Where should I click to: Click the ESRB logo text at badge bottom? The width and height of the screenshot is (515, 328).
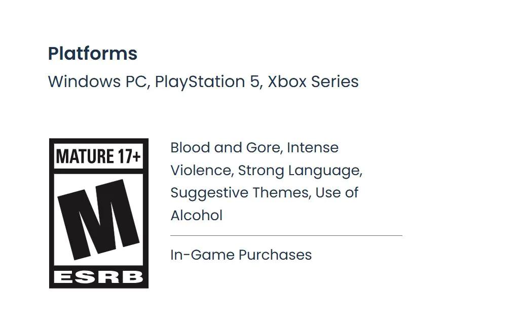pyautogui.click(x=98, y=277)
